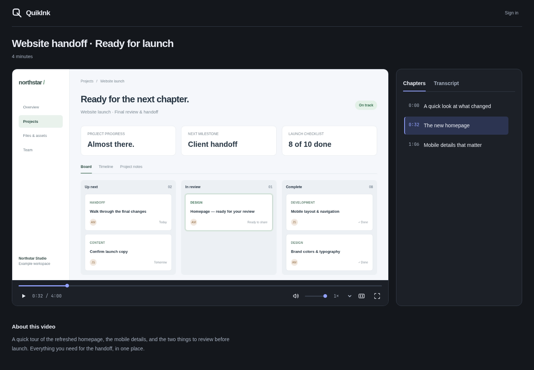Click the Sign in link

(x=511, y=13)
